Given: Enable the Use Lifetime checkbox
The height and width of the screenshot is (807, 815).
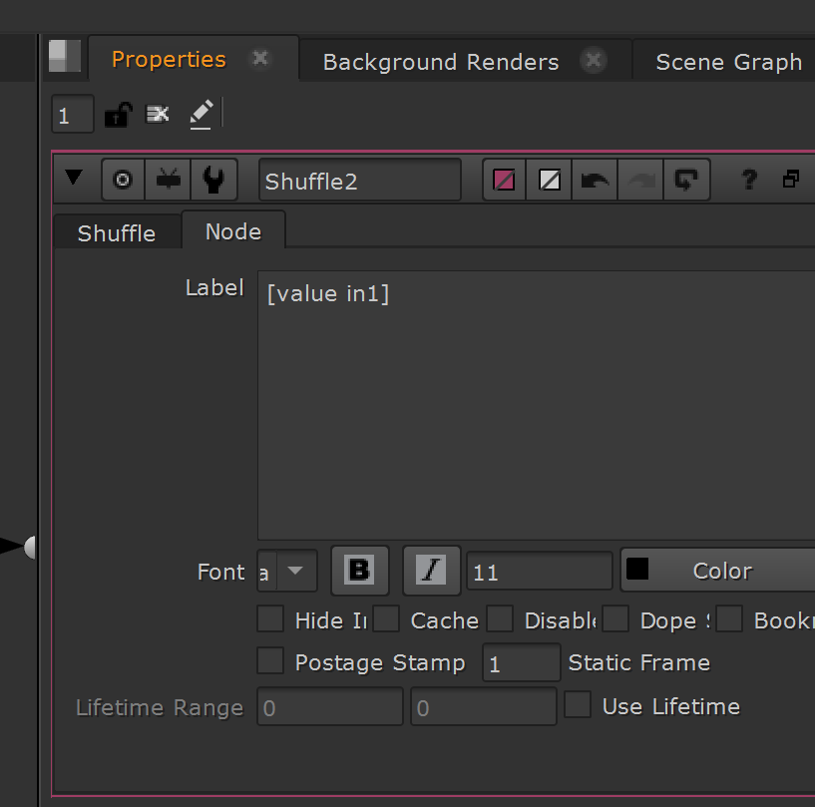Looking at the screenshot, I should (578, 704).
